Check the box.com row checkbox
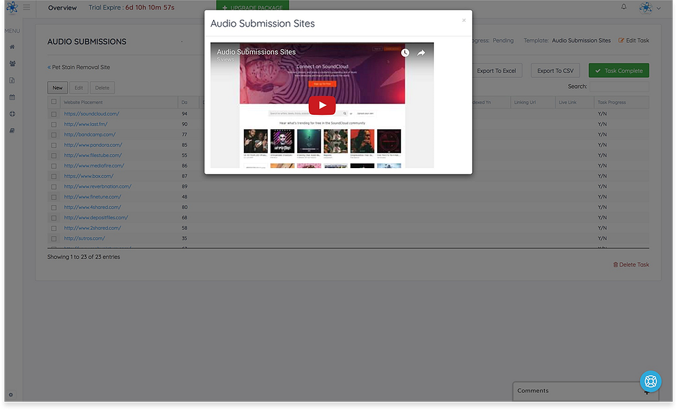This screenshot has width=677, height=410. tap(53, 176)
